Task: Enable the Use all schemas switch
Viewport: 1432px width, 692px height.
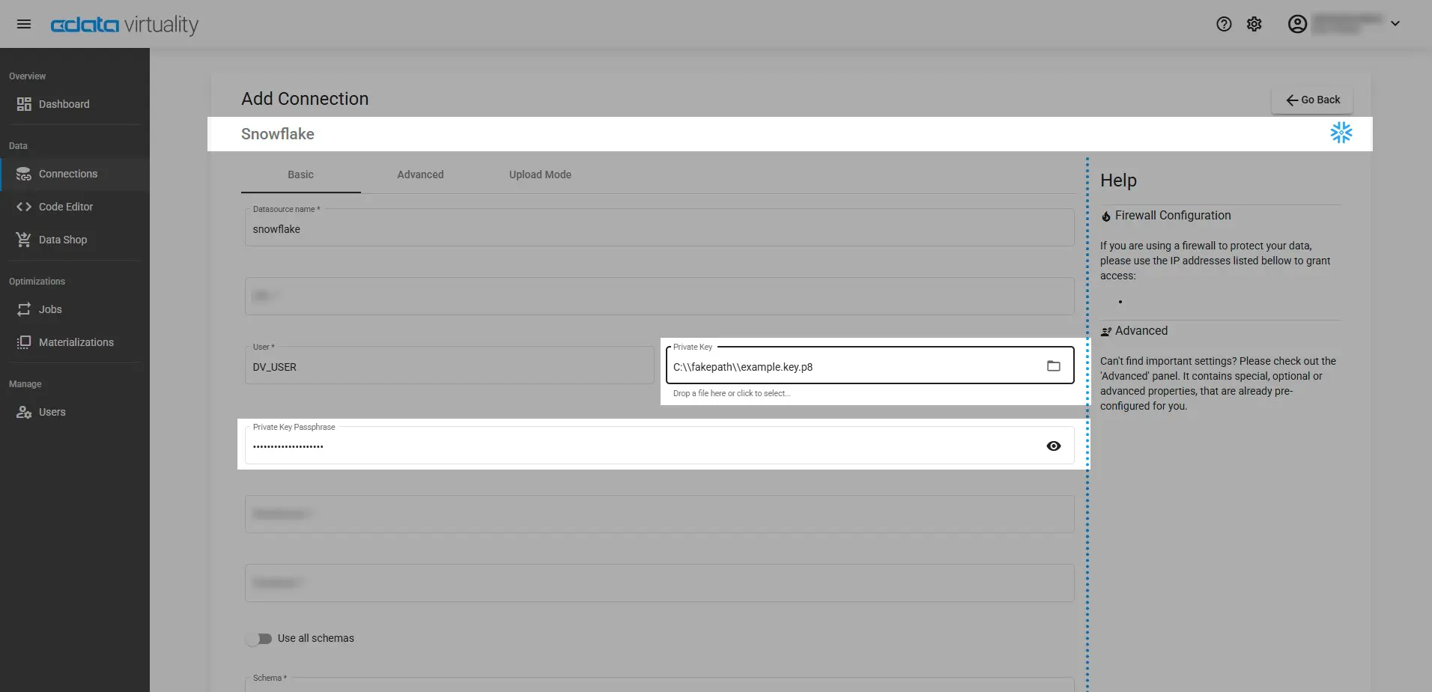Action: click(258, 639)
